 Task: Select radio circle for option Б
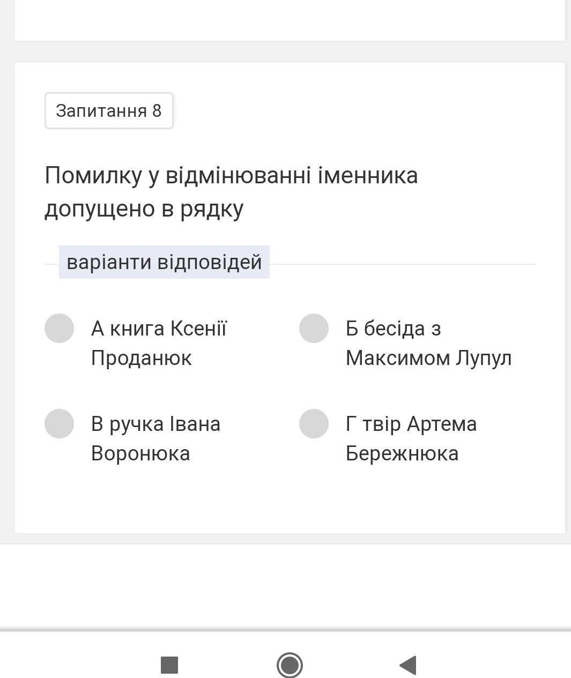(x=314, y=328)
